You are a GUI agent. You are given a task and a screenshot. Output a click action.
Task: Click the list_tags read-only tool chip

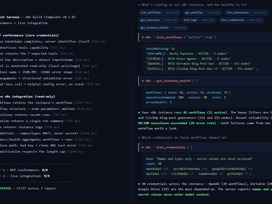(199, 20)
